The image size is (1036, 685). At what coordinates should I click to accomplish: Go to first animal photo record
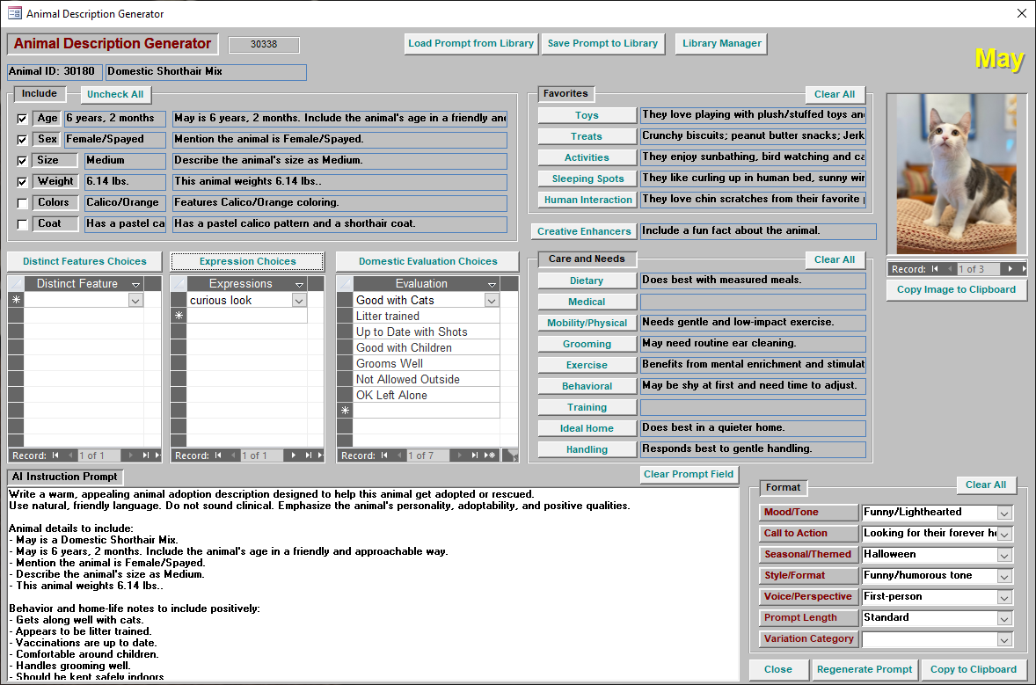point(935,269)
